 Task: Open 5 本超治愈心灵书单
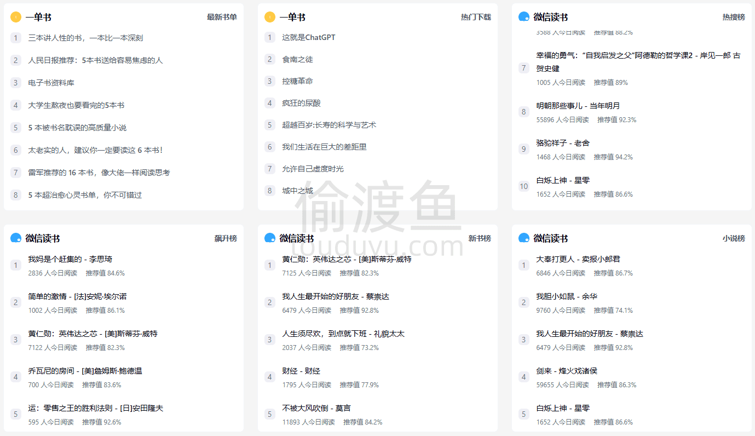[x=85, y=195]
